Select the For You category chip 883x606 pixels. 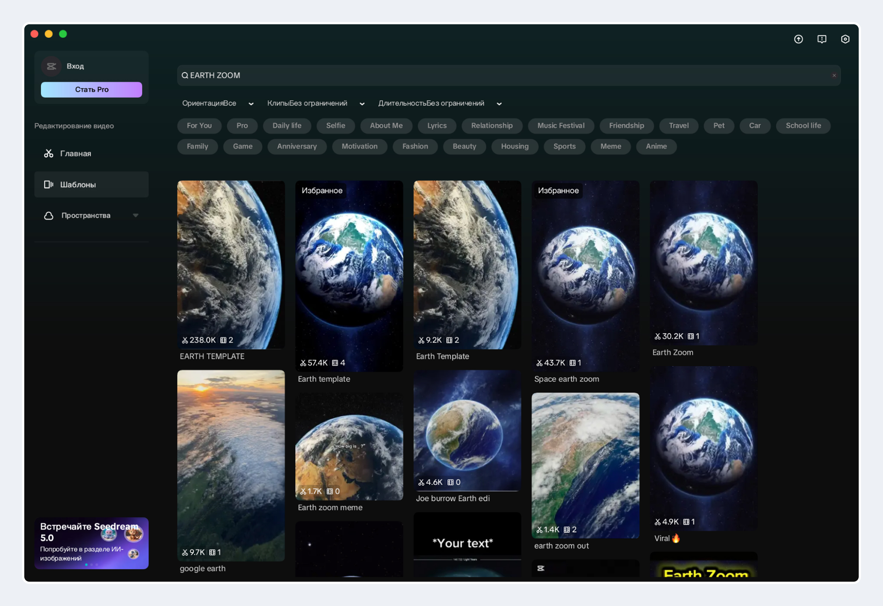[199, 126]
